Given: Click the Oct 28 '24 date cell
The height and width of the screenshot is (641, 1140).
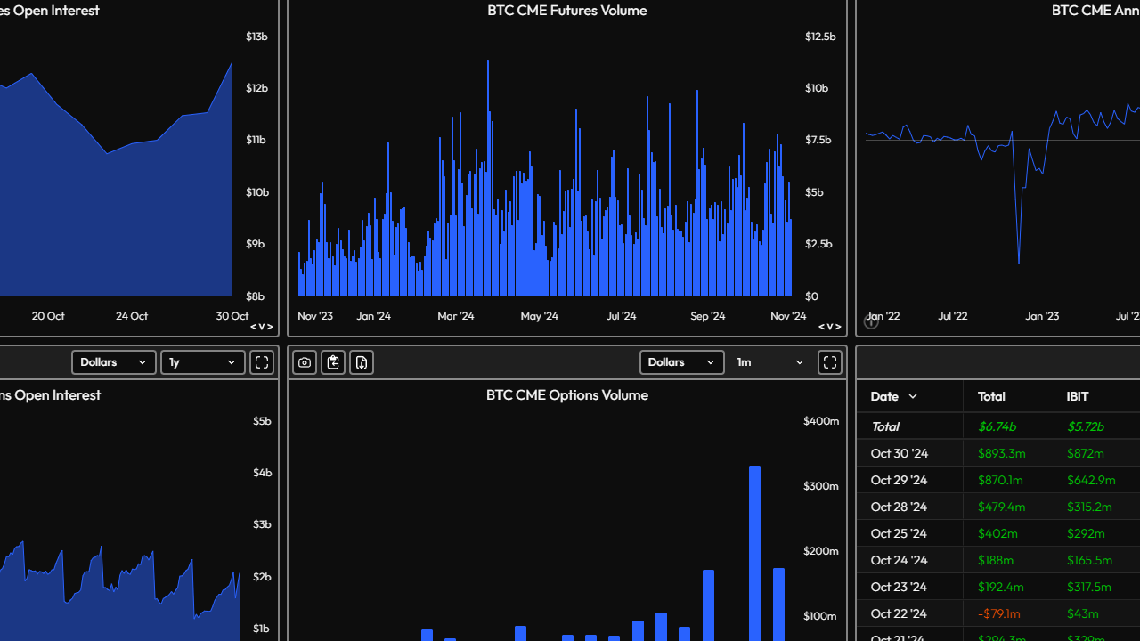Looking at the screenshot, I should coord(900,507).
